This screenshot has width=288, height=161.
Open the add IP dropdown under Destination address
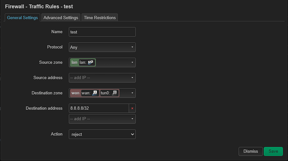102,119
